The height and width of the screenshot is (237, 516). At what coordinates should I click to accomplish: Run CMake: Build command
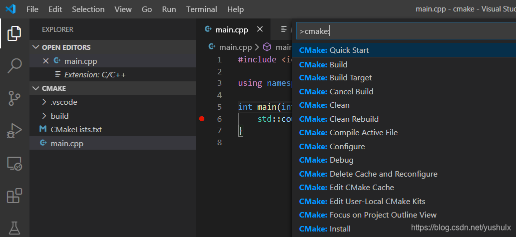(404, 64)
